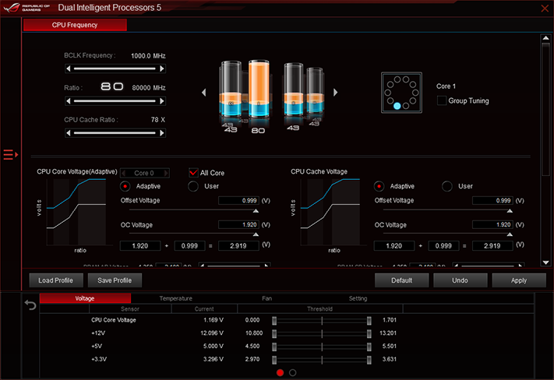The image size is (554, 380).
Task: Decrease Ratio using the left arrow
Action: pos(69,101)
